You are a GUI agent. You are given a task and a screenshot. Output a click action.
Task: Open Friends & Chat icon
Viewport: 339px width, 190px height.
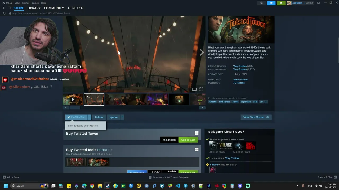click(335, 177)
